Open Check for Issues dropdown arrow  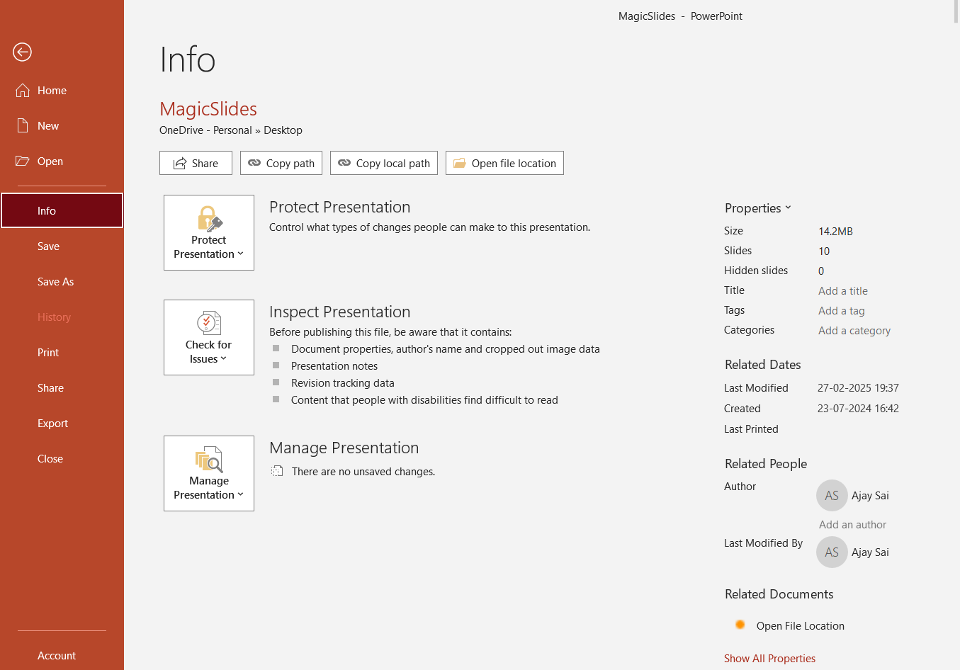pyautogui.click(x=224, y=358)
